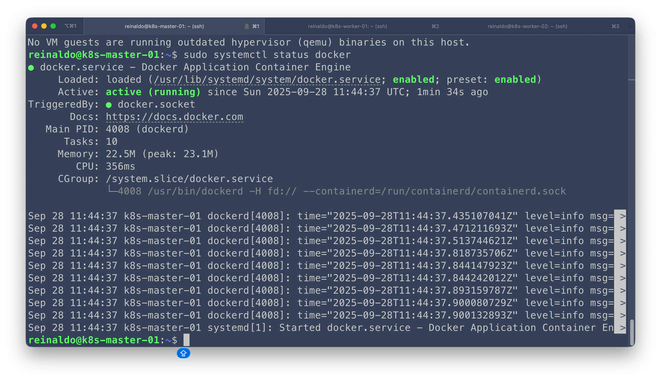
Task: Click the ⌘2 shortcut badge on the worker-01 tab
Action: [435, 26]
